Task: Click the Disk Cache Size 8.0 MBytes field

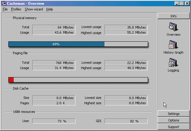Action: click(54, 98)
